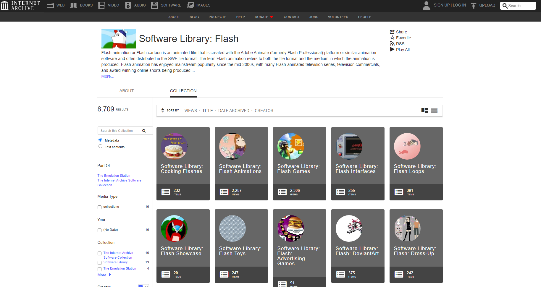Click the Favorite star icon
The height and width of the screenshot is (287, 541).
pos(392,38)
